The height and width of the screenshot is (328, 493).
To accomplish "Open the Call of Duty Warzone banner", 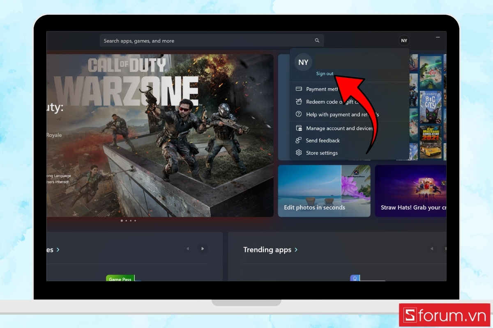I will pyautogui.click(x=160, y=135).
